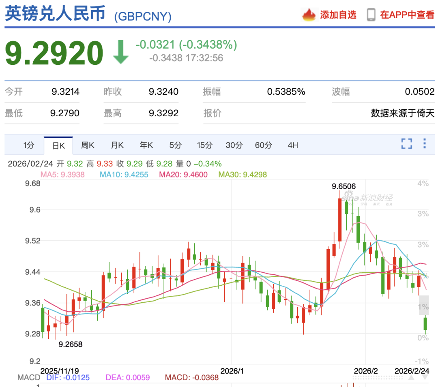Click the 2025/11/19 date axis label
Image resolution: width=438 pixels, height=387 pixels.
coord(60,371)
